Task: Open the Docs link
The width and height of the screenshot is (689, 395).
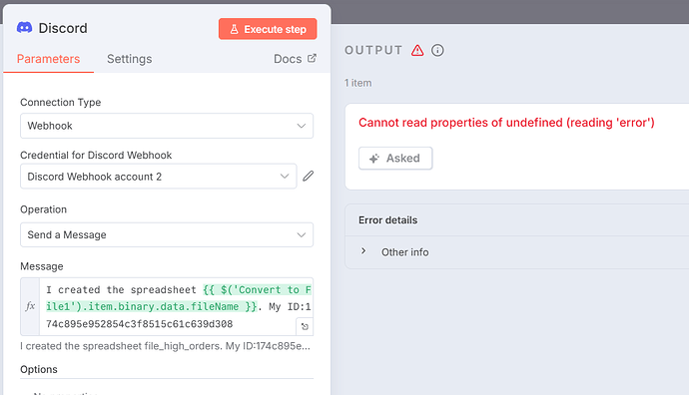Action: point(295,59)
